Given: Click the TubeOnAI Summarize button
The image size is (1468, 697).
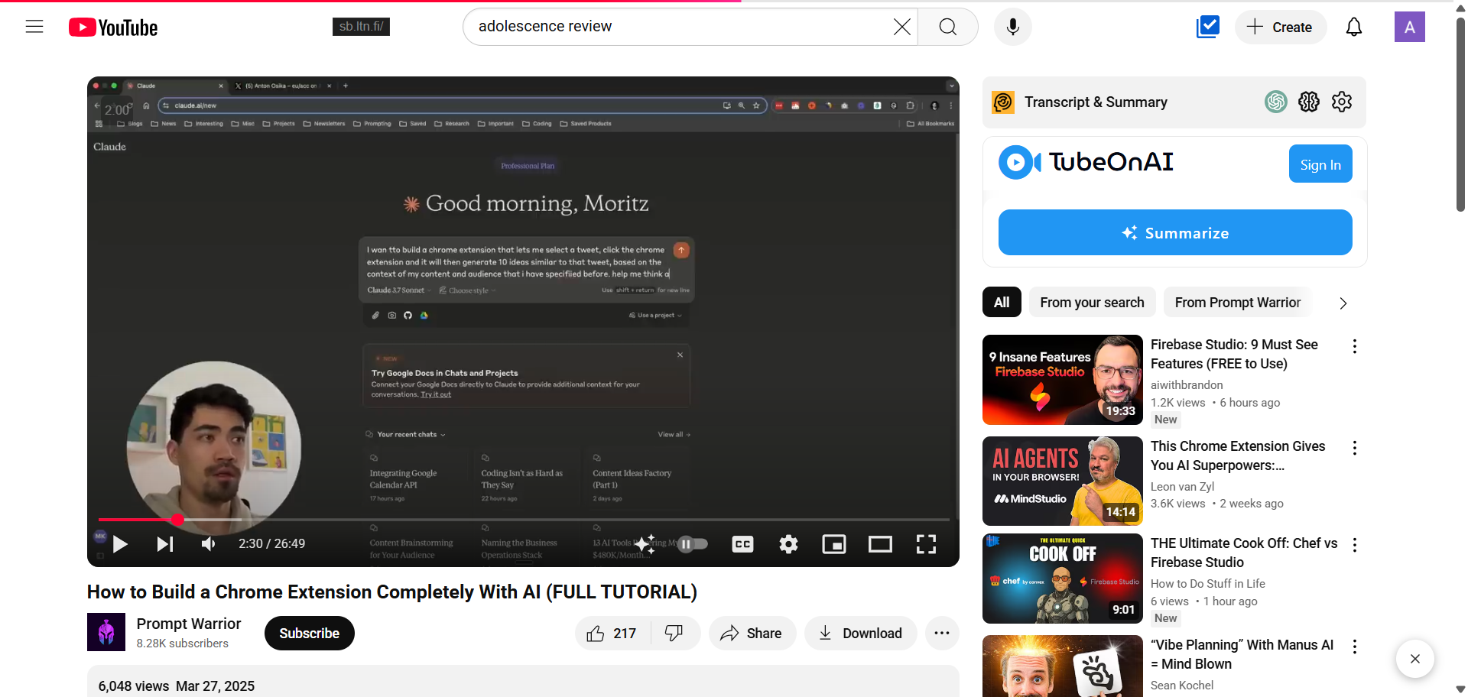Looking at the screenshot, I should [x=1175, y=232].
